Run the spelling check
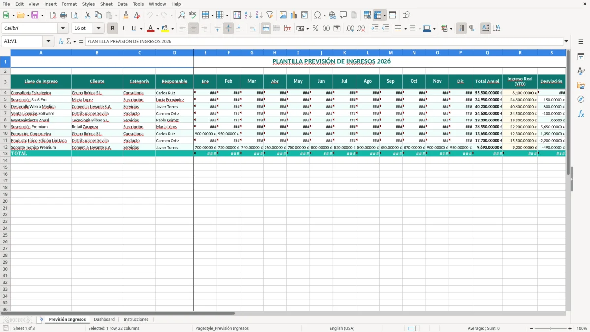This screenshot has height=332, width=590. click(x=193, y=15)
